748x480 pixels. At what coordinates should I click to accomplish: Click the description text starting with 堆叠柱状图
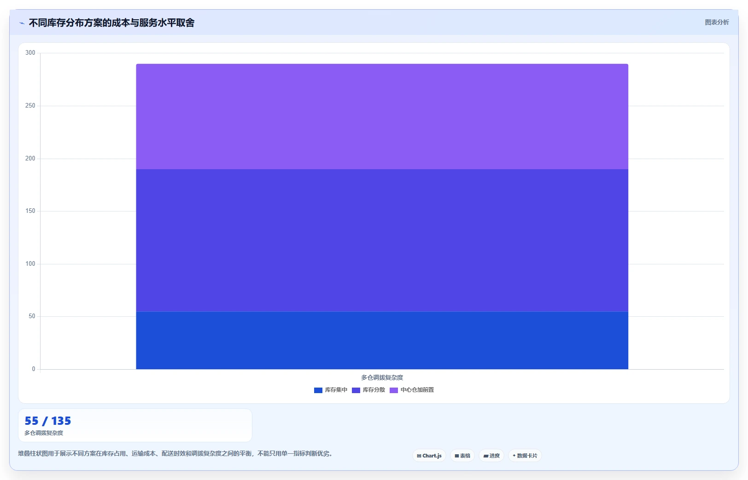(x=175, y=453)
